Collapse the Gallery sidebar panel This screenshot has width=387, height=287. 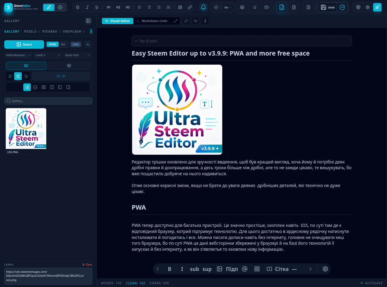(x=88, y=21)
